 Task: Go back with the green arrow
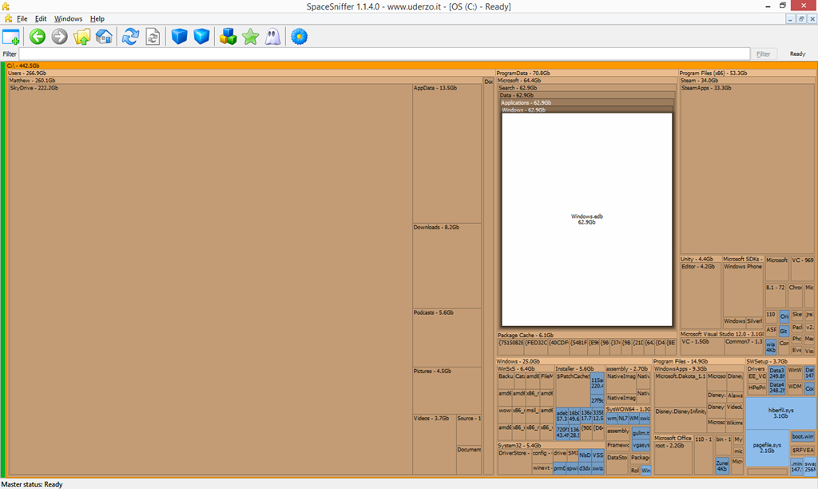click(x=38, y=37)
